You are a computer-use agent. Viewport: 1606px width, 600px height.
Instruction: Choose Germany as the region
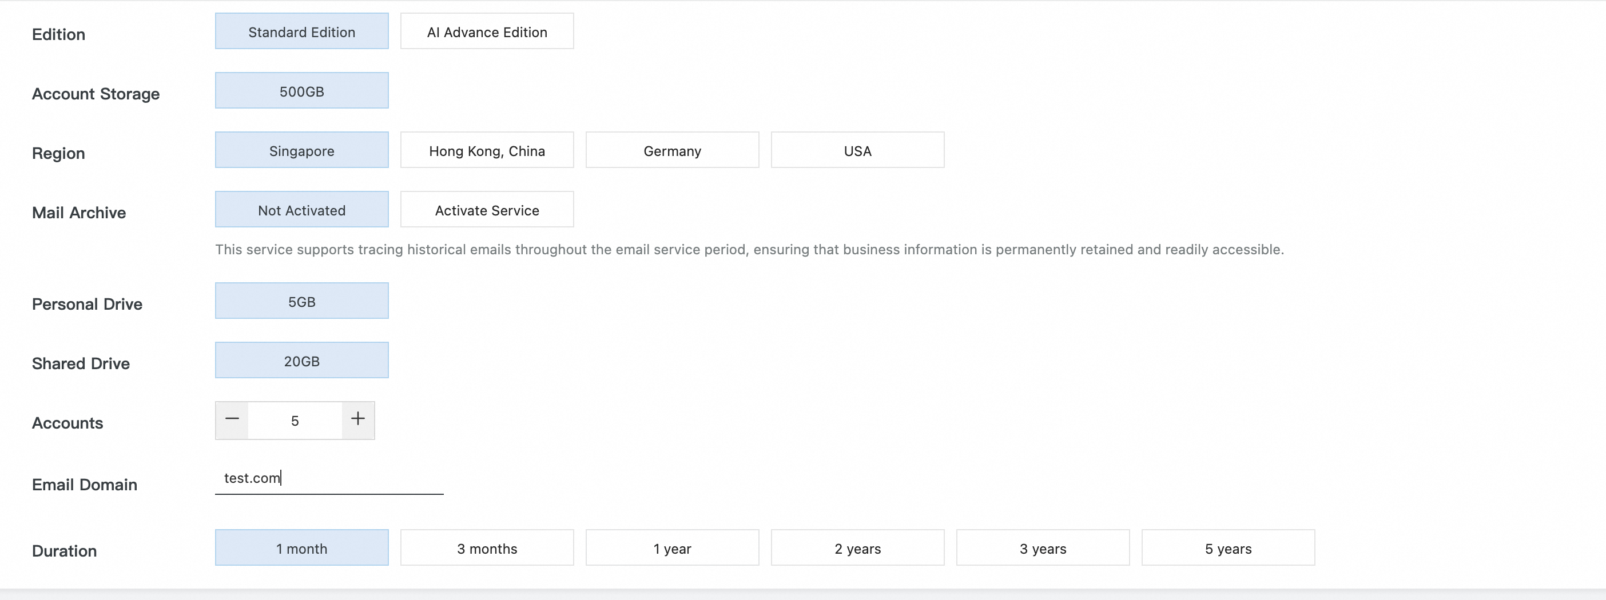click(672, 150)
